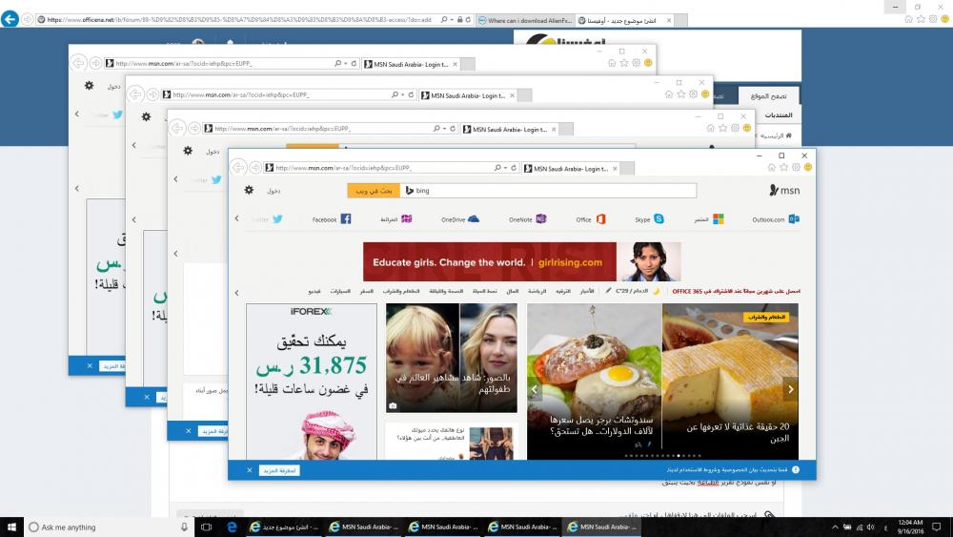The width and height of the screenshot is (953, 537).
Task: Switch to the front MSN Saudi Arabia tab
Action: point(562,168)
